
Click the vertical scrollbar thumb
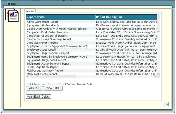coord(158,24)
